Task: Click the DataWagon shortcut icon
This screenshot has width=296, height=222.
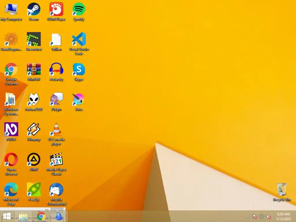Action: pos(11,39)
